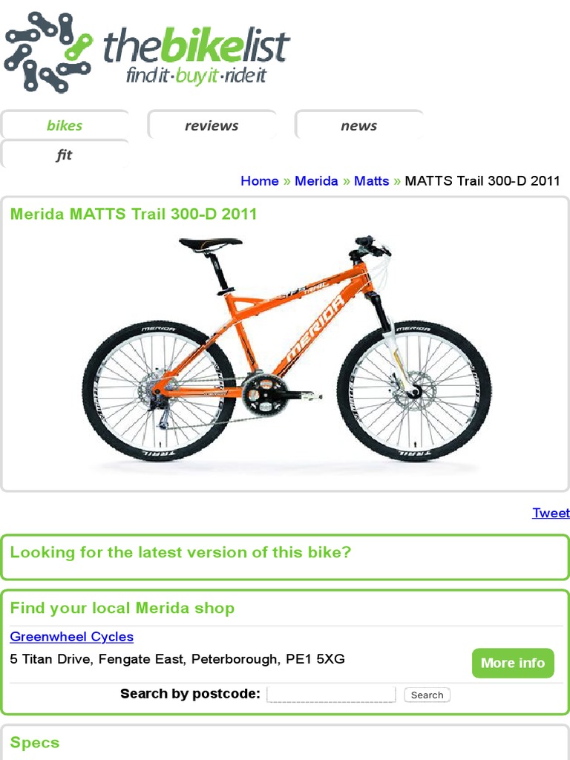This screenshot has width=570, height=760.
Task: Open the Matts breadcrumb link
Action: 371,181
